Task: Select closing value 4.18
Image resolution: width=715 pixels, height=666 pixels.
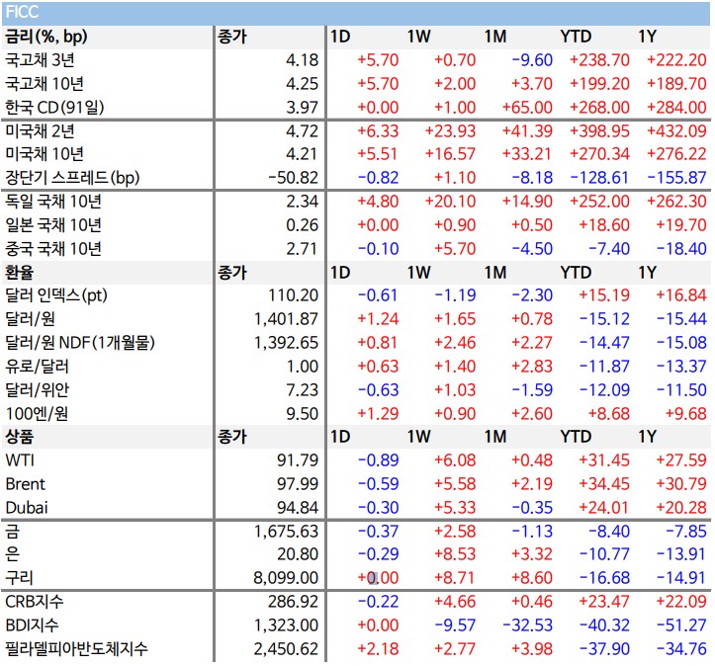Action: 302,60
